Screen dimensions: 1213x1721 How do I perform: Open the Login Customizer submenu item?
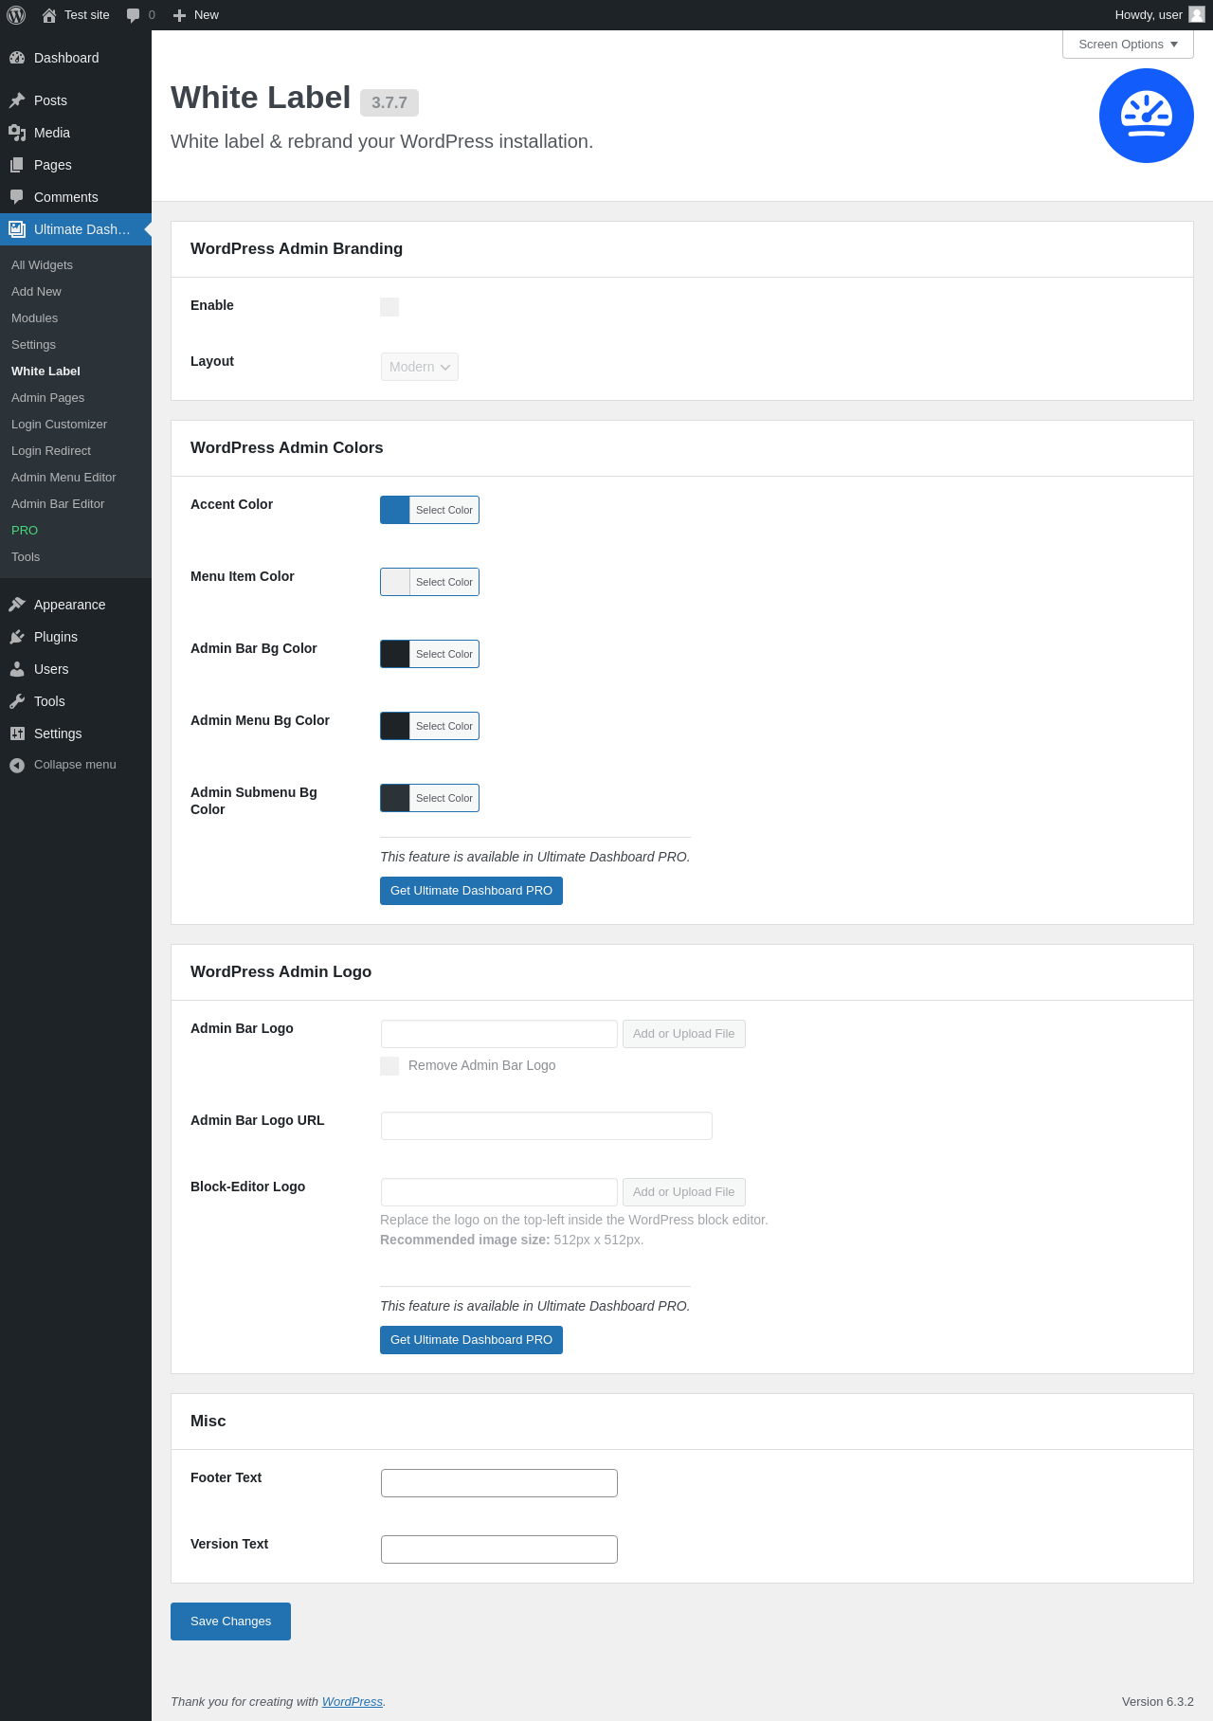[x=59, y=425]
